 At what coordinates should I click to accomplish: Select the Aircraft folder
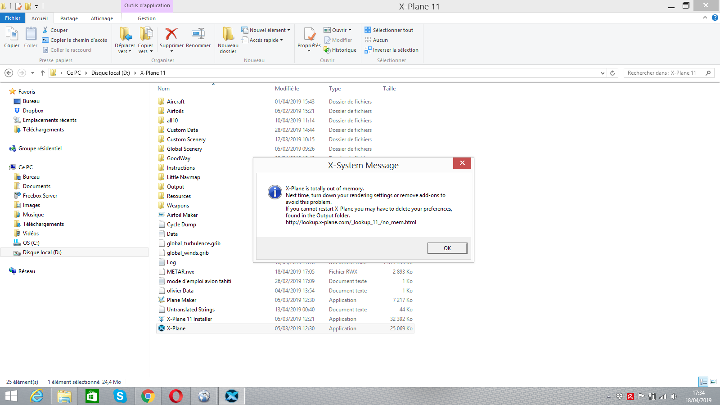pyautogui.click(x=175, y=102)
